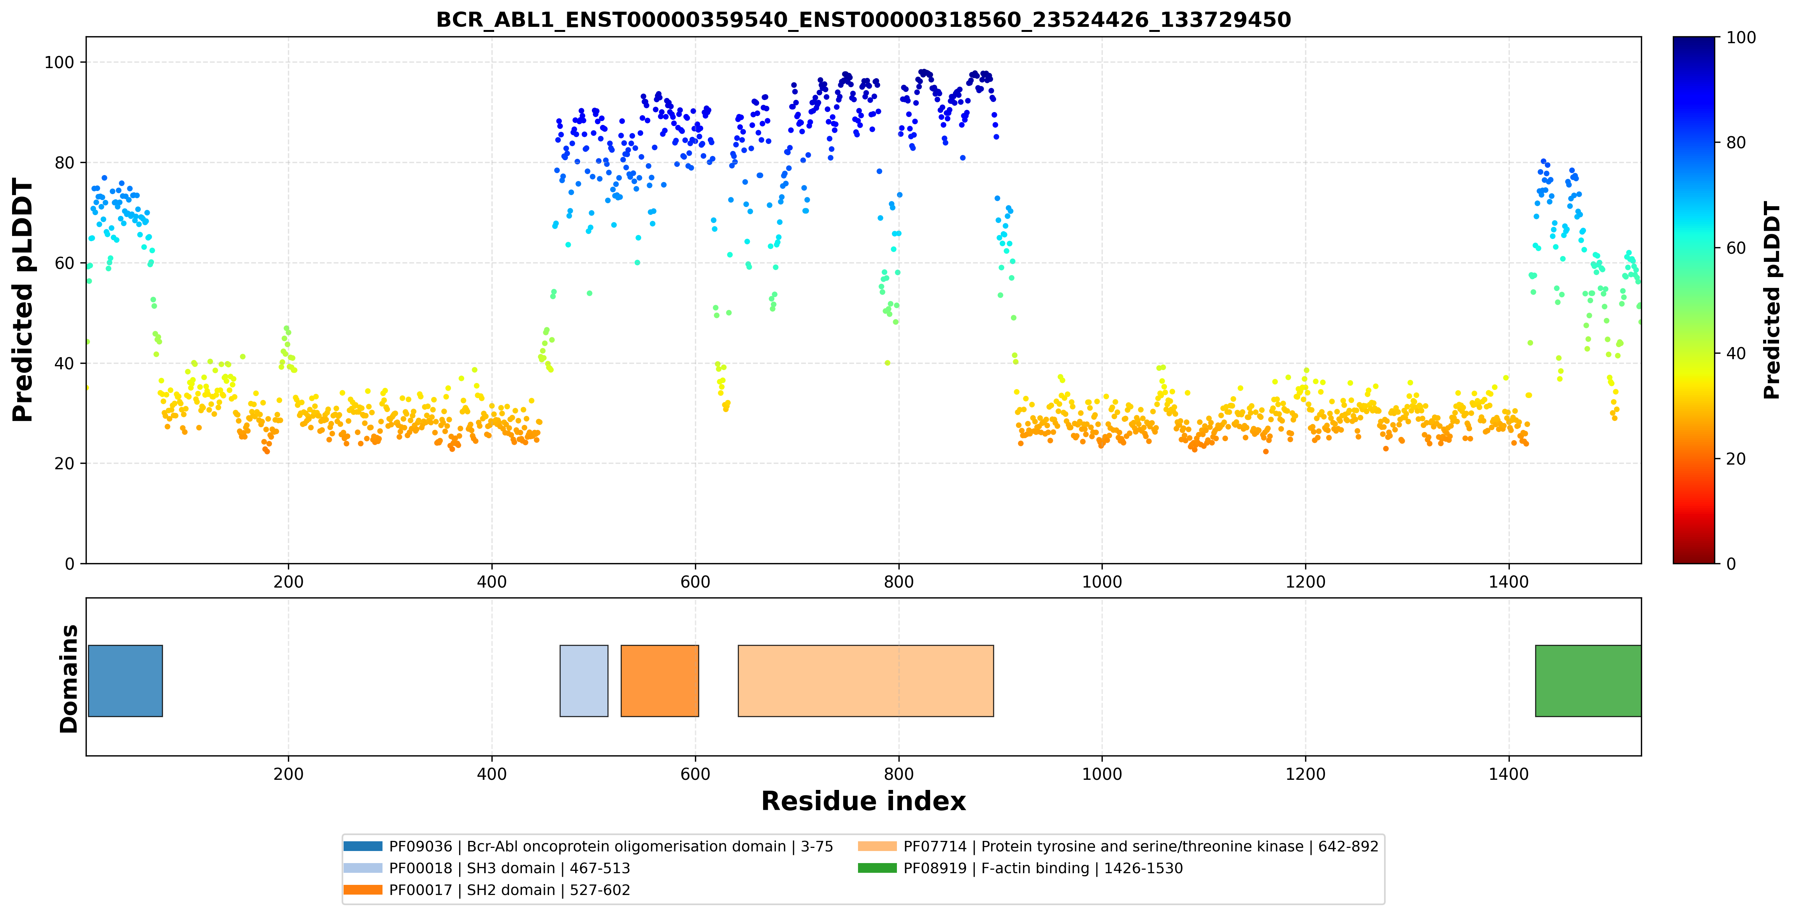
Task: Click the vertical Predicted pLDDT y-axis label
Action: click(x=22, y=300)
